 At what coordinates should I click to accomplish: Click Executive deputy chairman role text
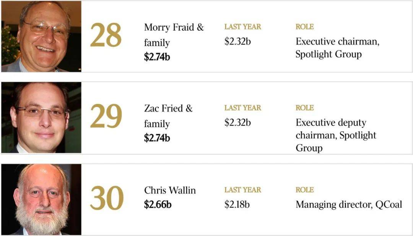tap(336, 135)
